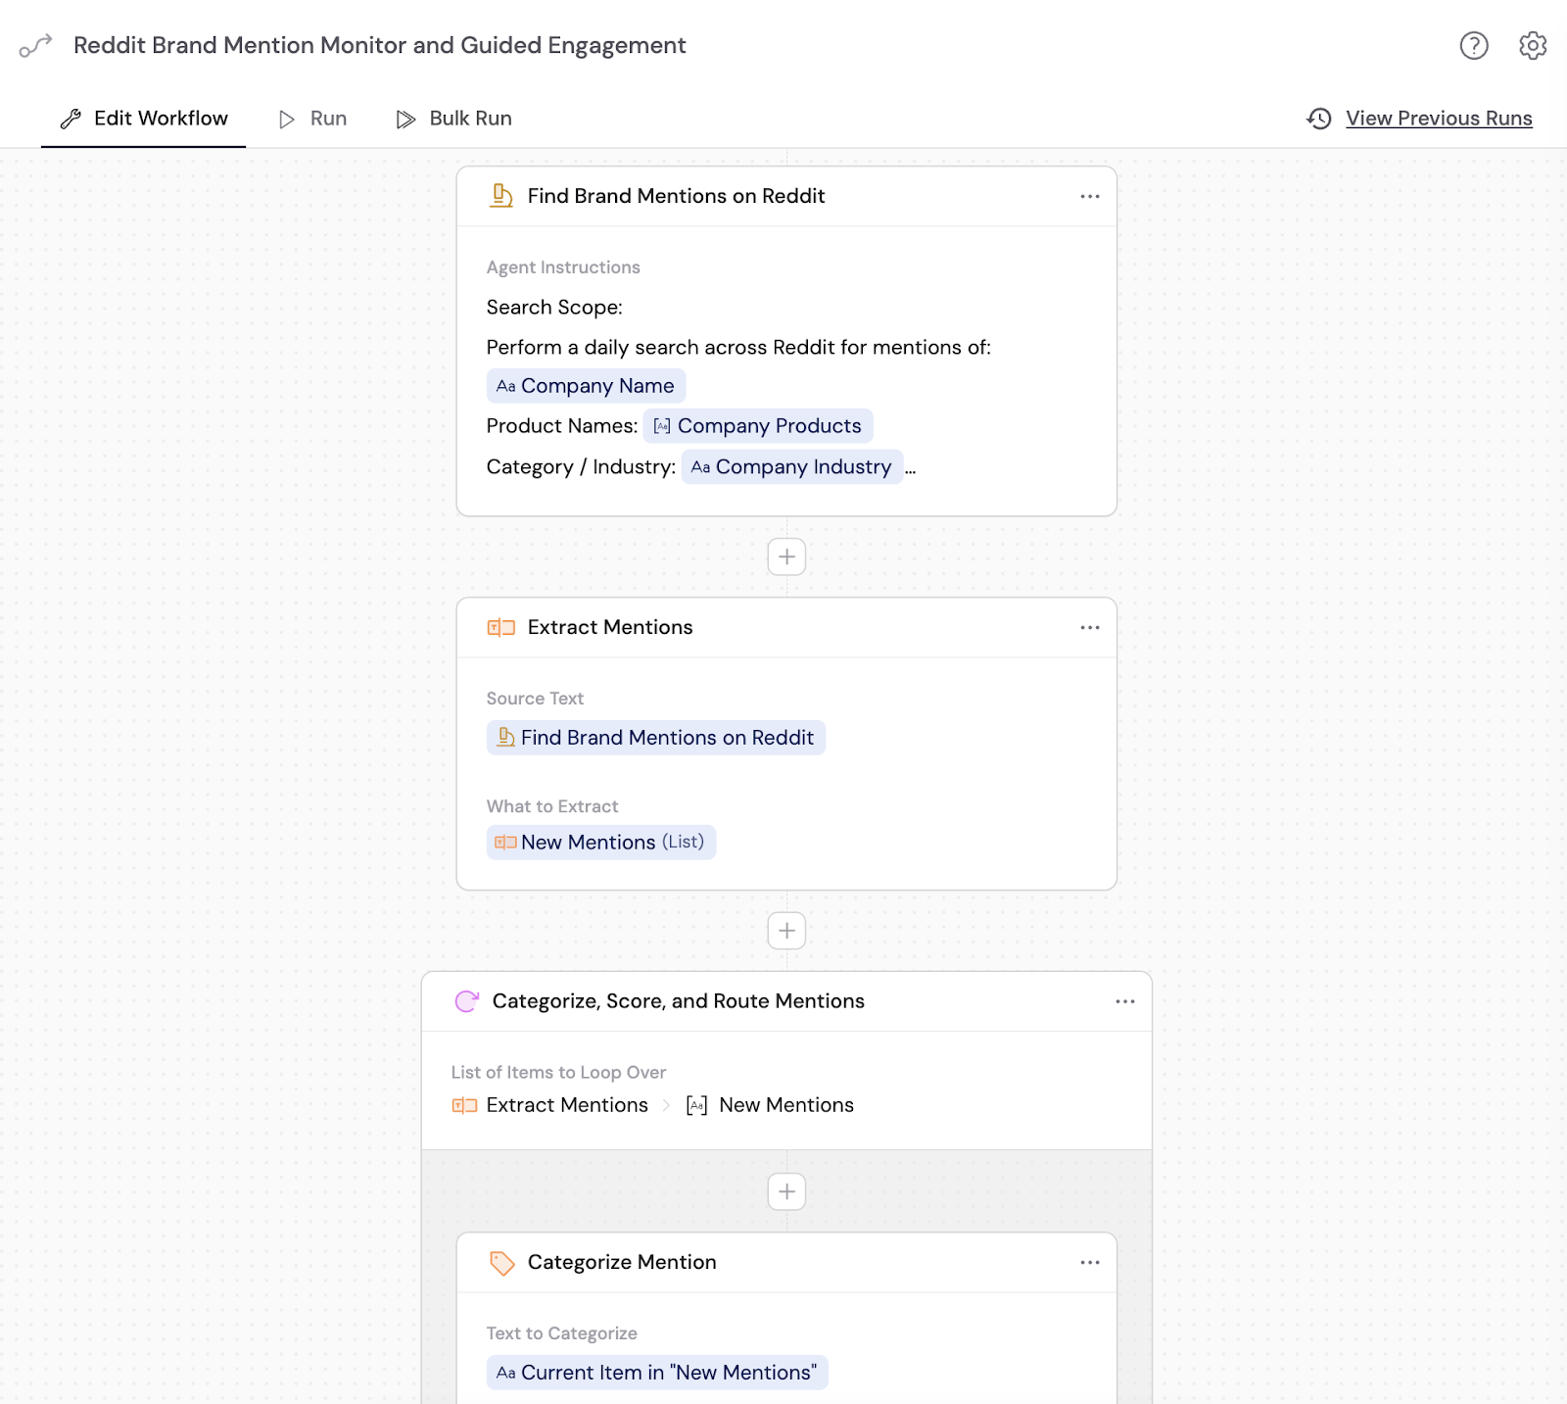Switch to the Edit Workflow tab
Image resolution: width=1567 pixels, height=1404 pixels.
click(143, 119)
